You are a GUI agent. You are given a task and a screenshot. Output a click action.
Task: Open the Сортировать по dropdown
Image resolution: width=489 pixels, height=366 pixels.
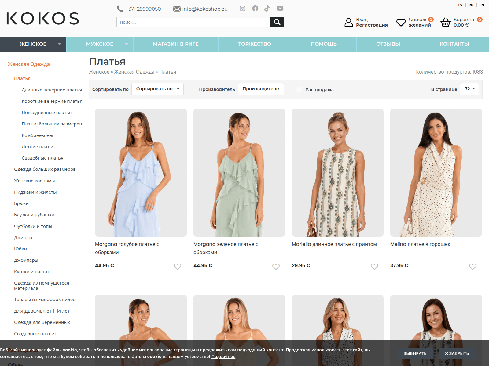coord(157,89)
